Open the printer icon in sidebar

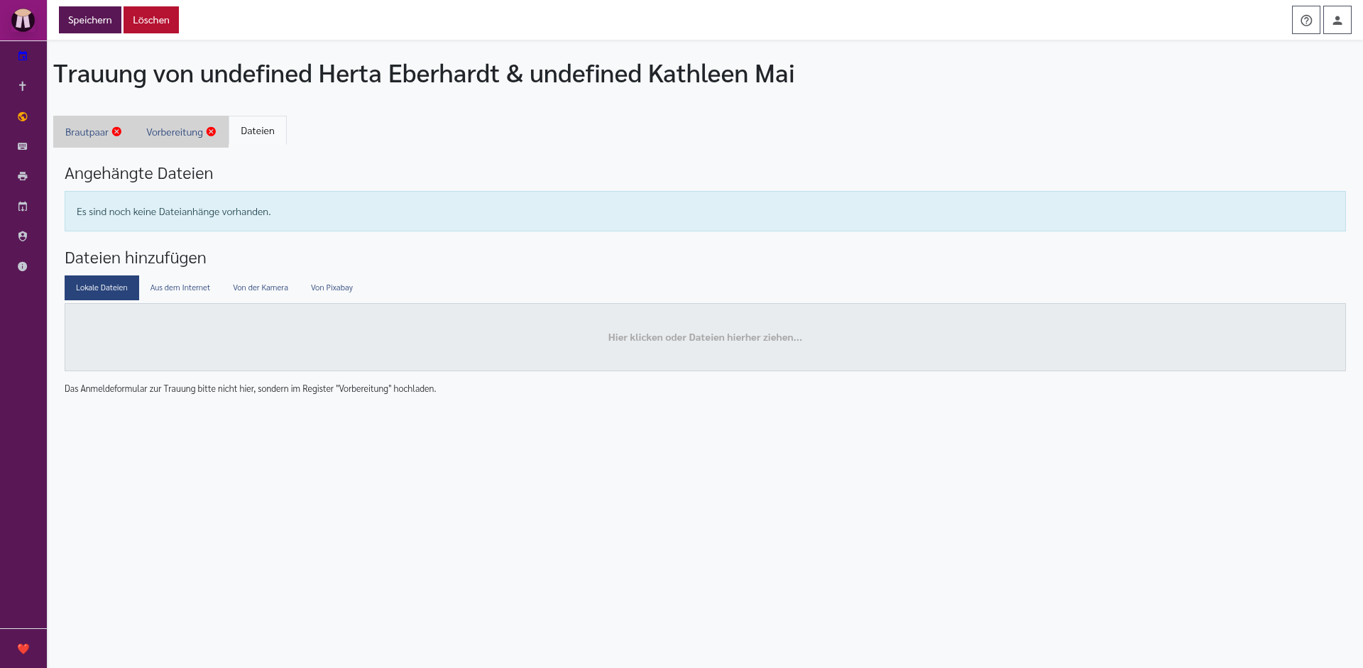23,176
